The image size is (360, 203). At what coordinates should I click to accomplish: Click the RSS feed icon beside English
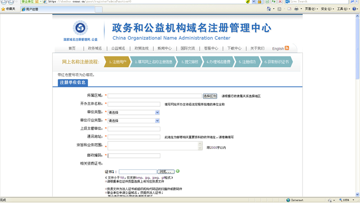point(287,48)
